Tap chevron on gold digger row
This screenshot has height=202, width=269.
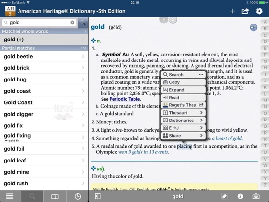[83, 114]
